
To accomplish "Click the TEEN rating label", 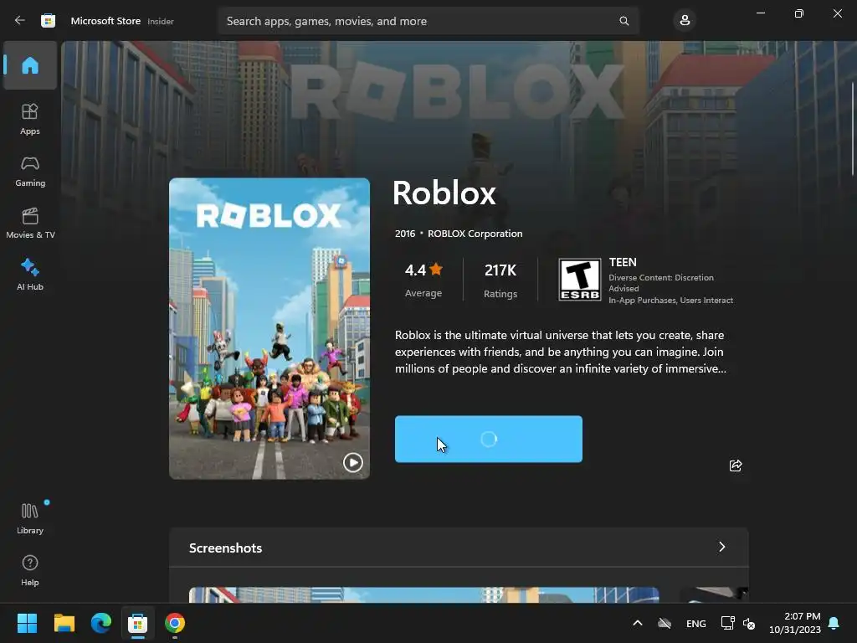I will [x=623, y=262].
